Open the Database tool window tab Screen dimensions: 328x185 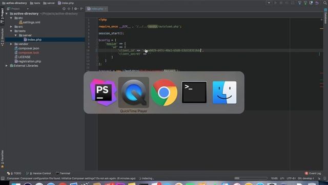pyautogui.click(x=325, y=16)
